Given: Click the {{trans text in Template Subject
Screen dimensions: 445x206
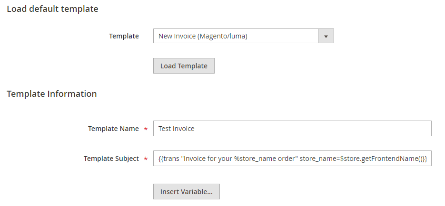Looking at the screenshot, I should [x=168, y=159].
